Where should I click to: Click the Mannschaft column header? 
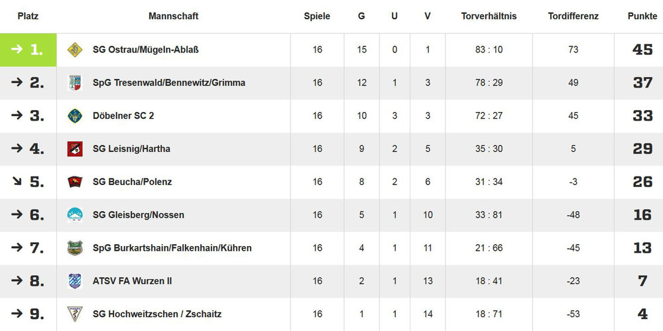[173, 17]
